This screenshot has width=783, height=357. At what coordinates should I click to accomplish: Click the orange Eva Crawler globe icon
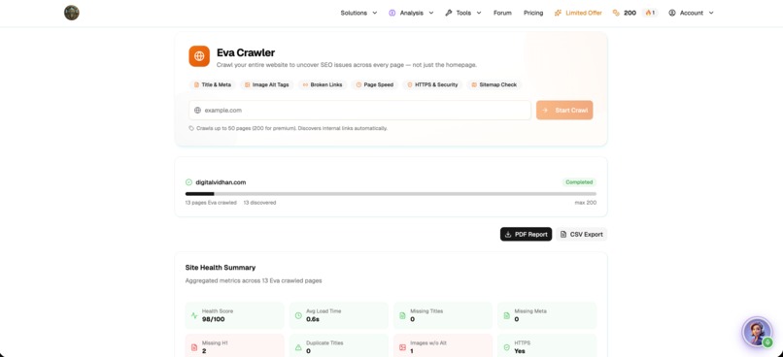click(199, 56)
